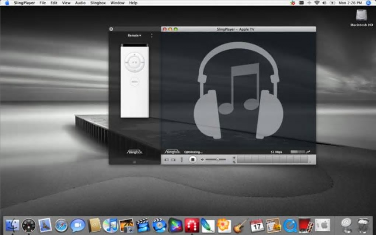Open the File menu
The width and height of the screenshot is (376, 235).
pos(42,3)
